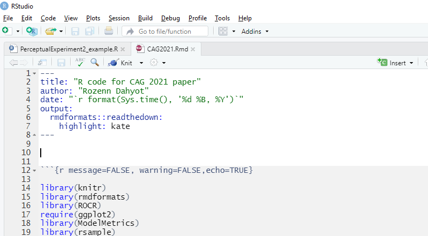Viewport: 428px width, 236px height.
Task: Click the author "Rozenn Dahyot" line
Action: click(94, 91)
